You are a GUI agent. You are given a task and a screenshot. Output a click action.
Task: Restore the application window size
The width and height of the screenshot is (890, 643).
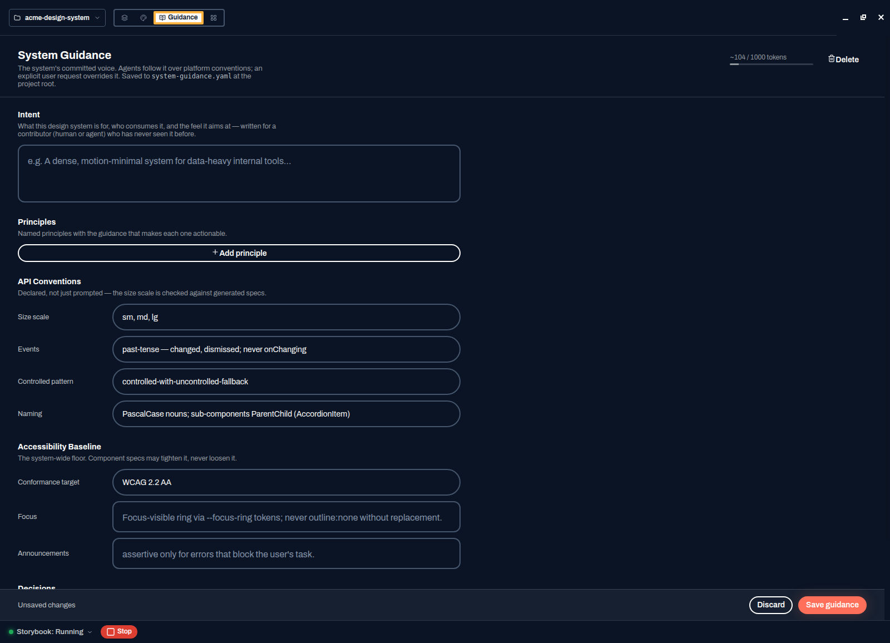pyautogui.click(x=863, y=18)
